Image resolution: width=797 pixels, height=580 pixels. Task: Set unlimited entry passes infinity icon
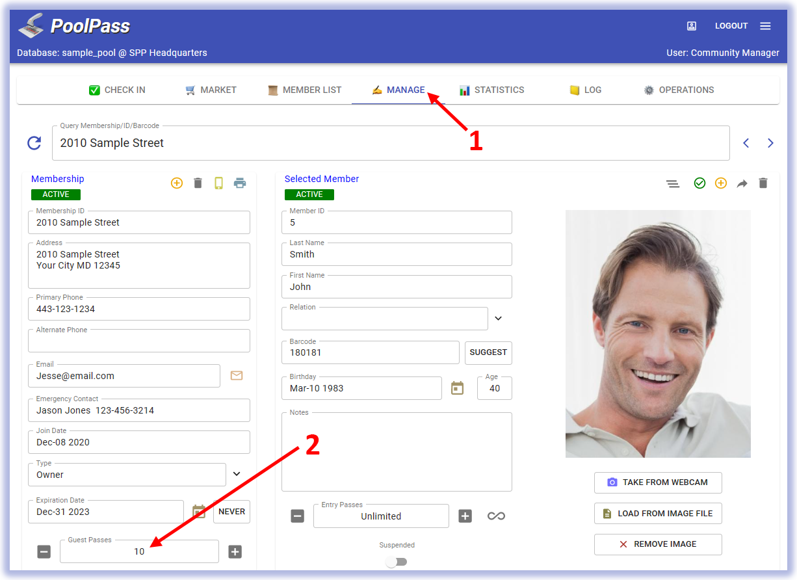click(x=496, y=516)
